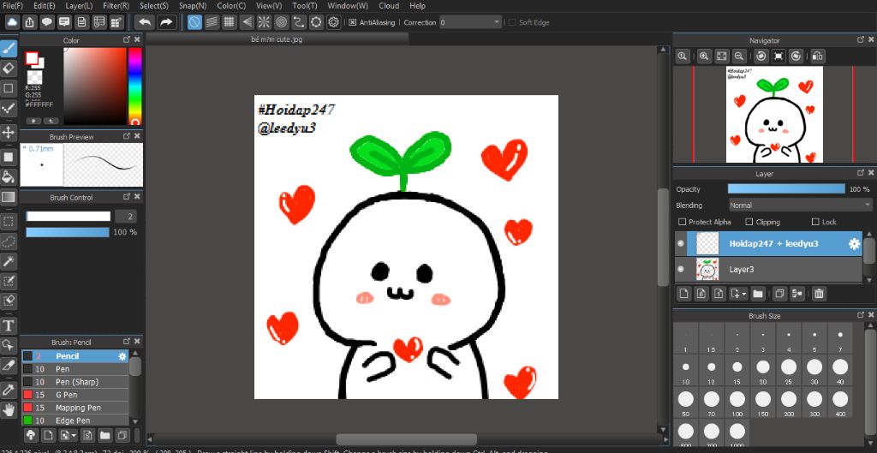Select the Brush tool in the left toolbar

(9, 49)
